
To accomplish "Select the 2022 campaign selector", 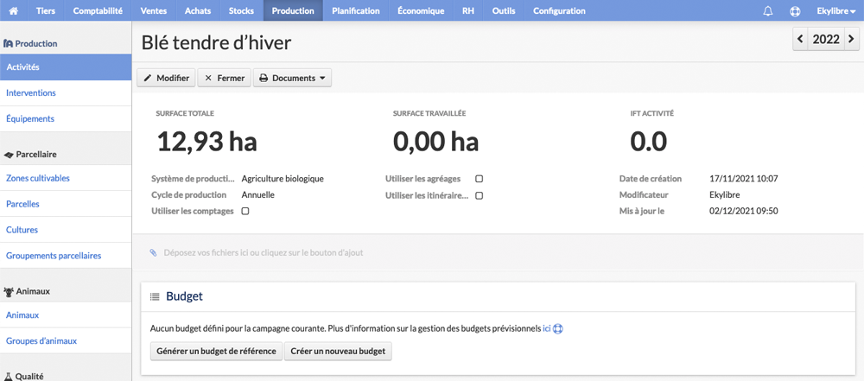I will click(x=826, y=39).
